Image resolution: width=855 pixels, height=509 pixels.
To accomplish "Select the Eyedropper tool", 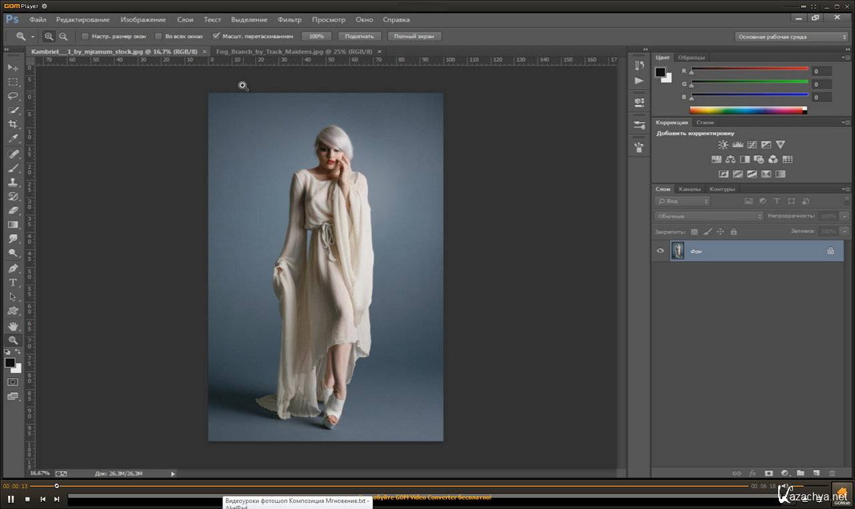I will 13,139.
